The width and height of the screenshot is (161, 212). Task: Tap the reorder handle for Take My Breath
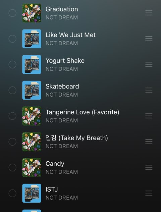(149, 142)
